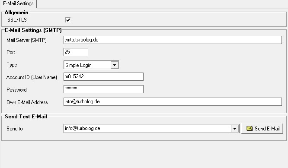Select the Simple Login combo box
Screen dimensions: 288x168
tap(91, 65)
